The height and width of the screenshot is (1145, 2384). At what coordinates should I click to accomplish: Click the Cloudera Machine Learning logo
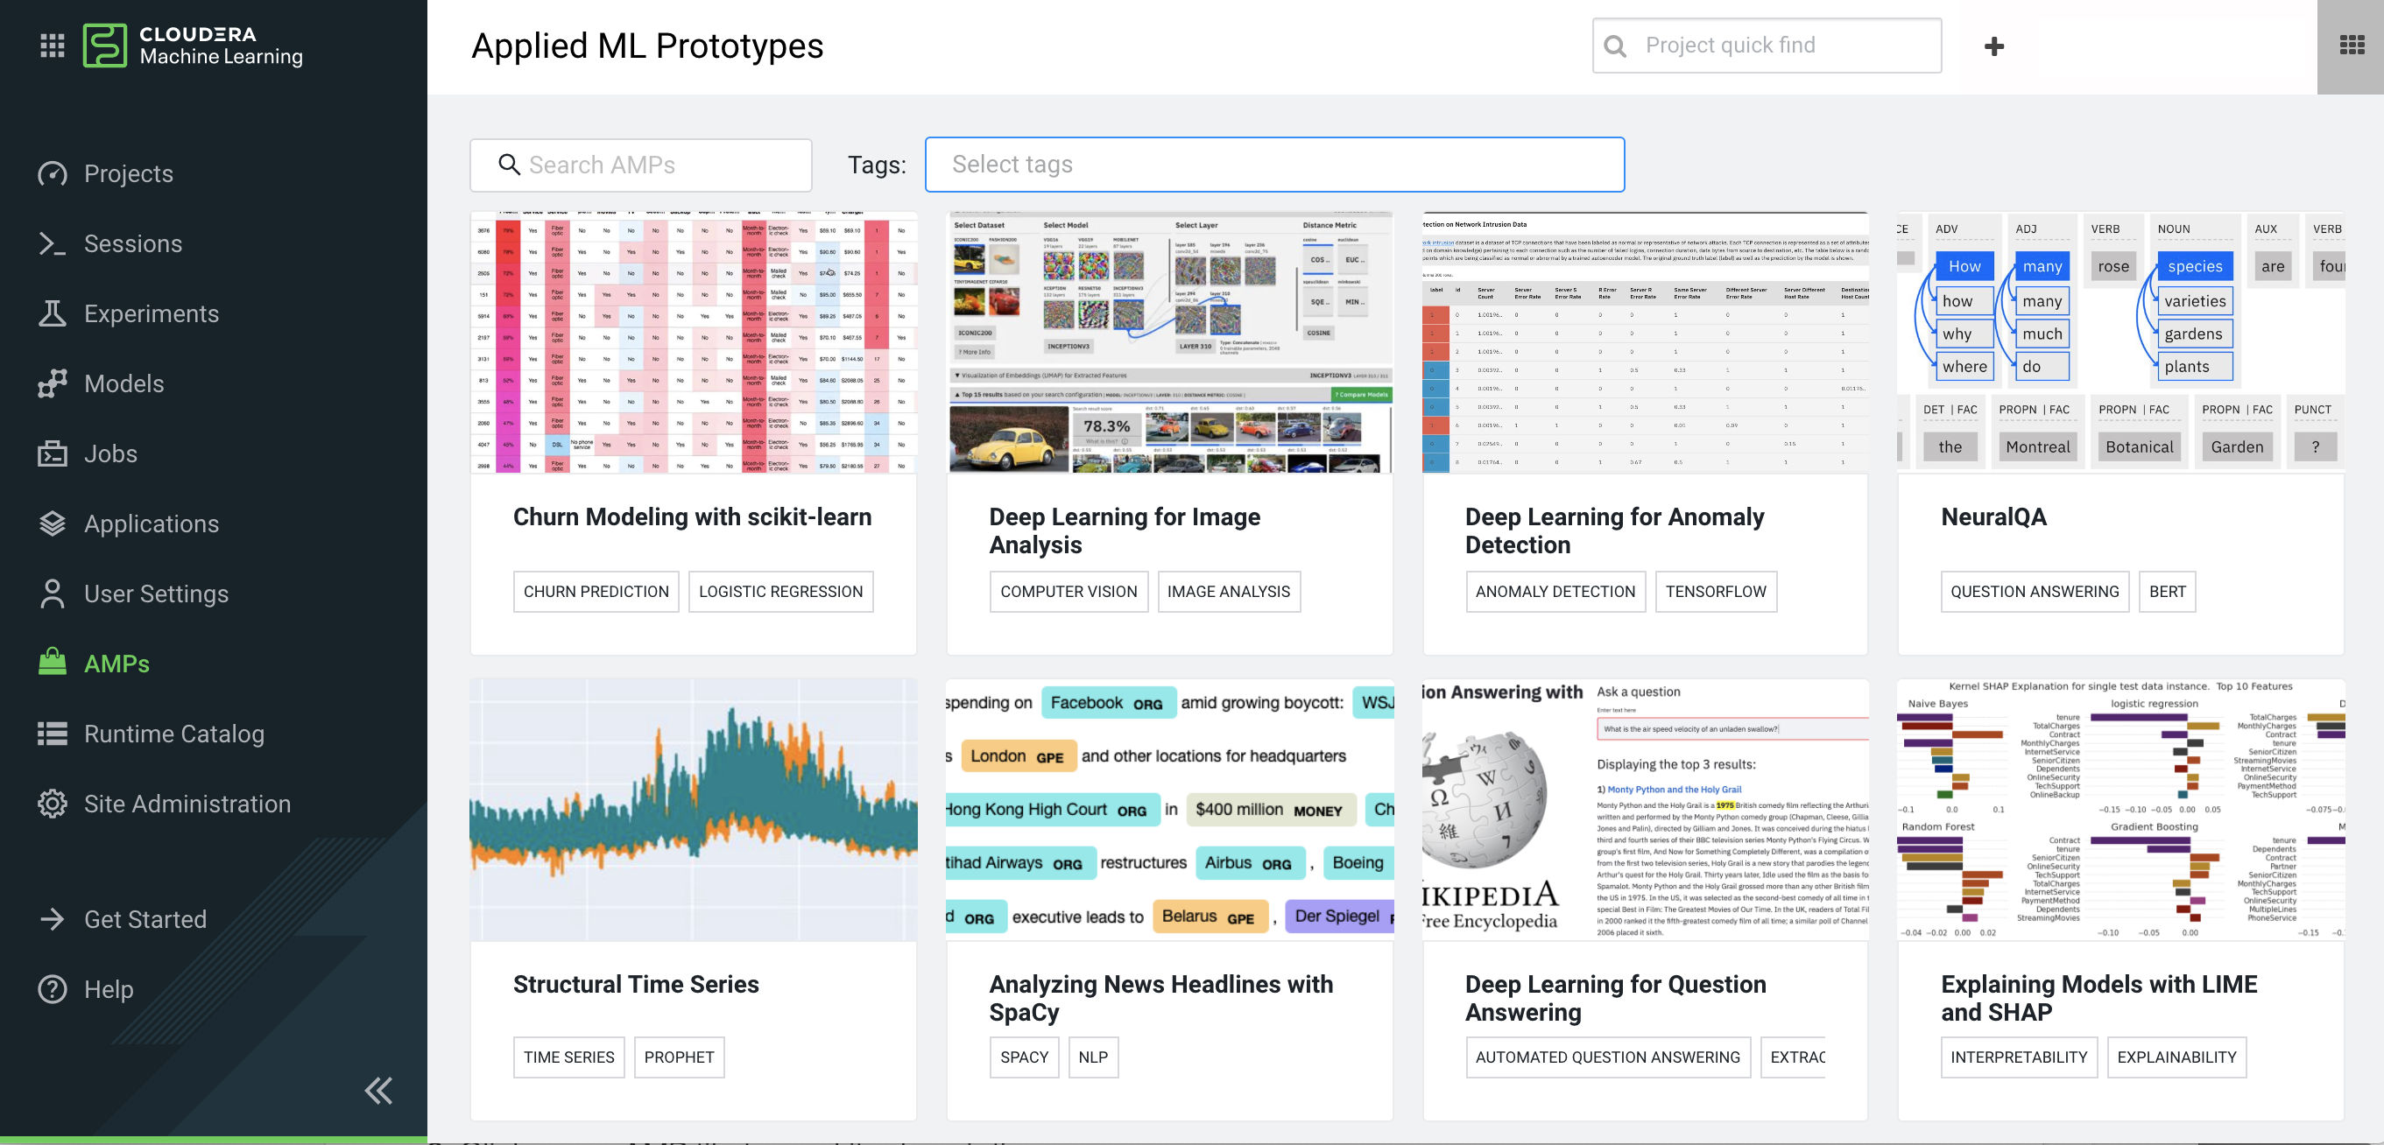[x=194, y=46]
